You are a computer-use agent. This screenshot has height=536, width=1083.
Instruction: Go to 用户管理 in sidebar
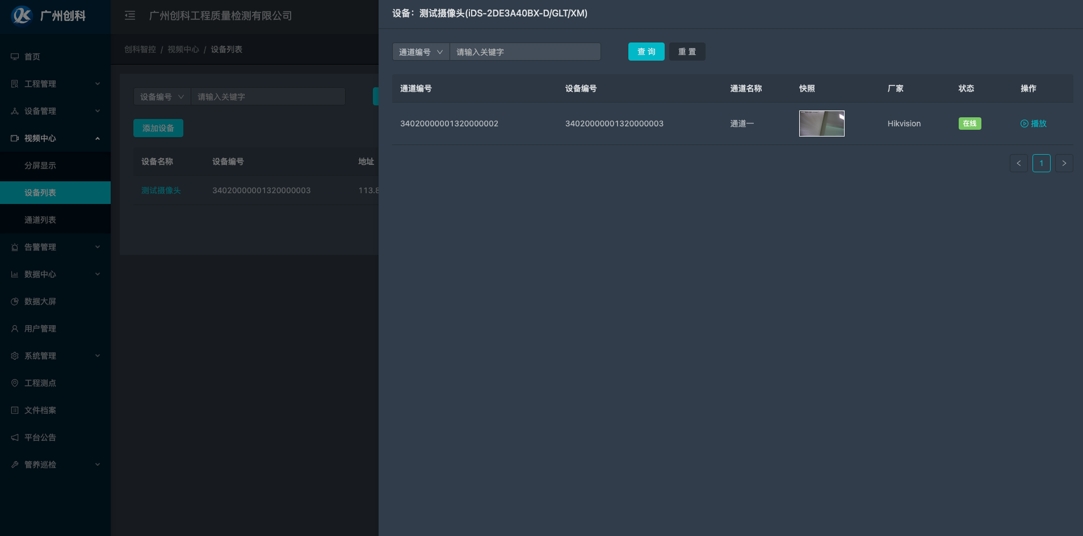pos(40,329)
